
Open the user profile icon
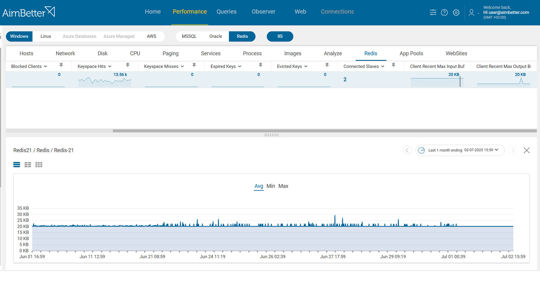[x=471, y=12]
